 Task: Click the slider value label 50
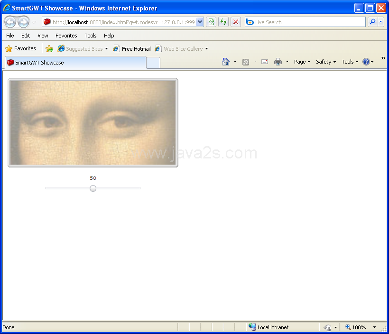pos(93,178)
